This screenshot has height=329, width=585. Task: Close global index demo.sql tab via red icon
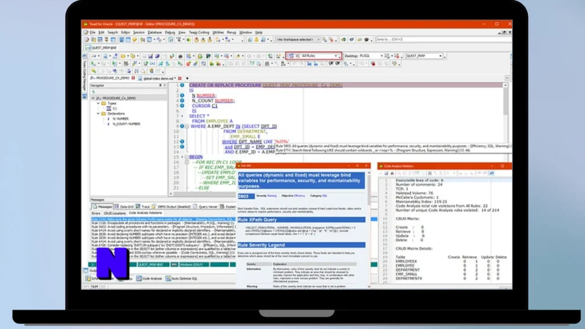click(x=180, y=78)
